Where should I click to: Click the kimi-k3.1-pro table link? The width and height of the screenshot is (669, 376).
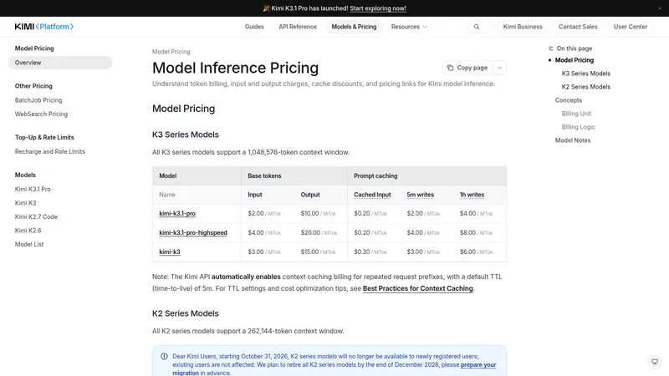(x=177, y=213)
